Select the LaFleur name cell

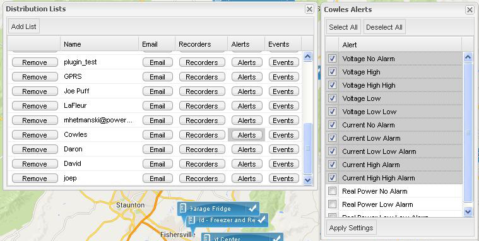coord(100,106)
